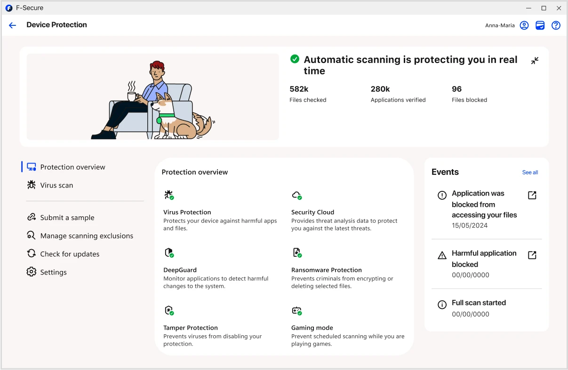
Task: Open details for application blocked event
Action: click(x=532, y=195)
